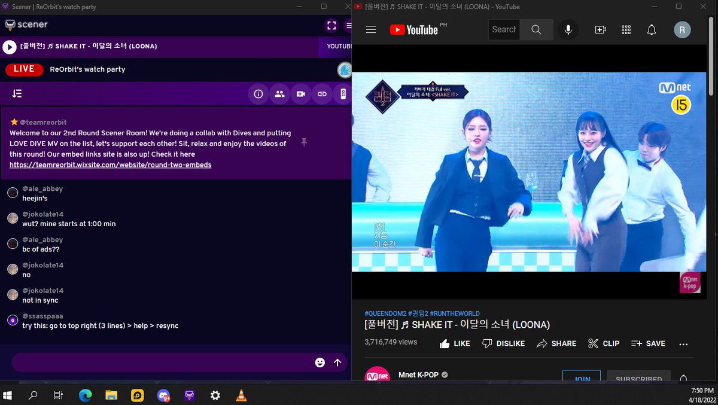Open File Explorer from the taskbar
Viewport: 718px width, 405px height.
tap(111, 395)
